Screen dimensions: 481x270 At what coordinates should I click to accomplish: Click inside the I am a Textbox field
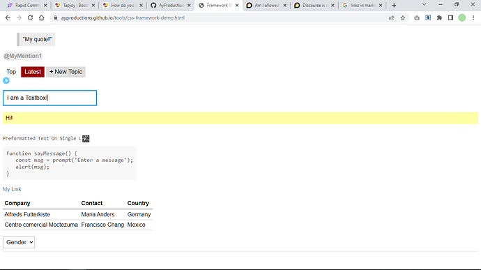(49, 98)
